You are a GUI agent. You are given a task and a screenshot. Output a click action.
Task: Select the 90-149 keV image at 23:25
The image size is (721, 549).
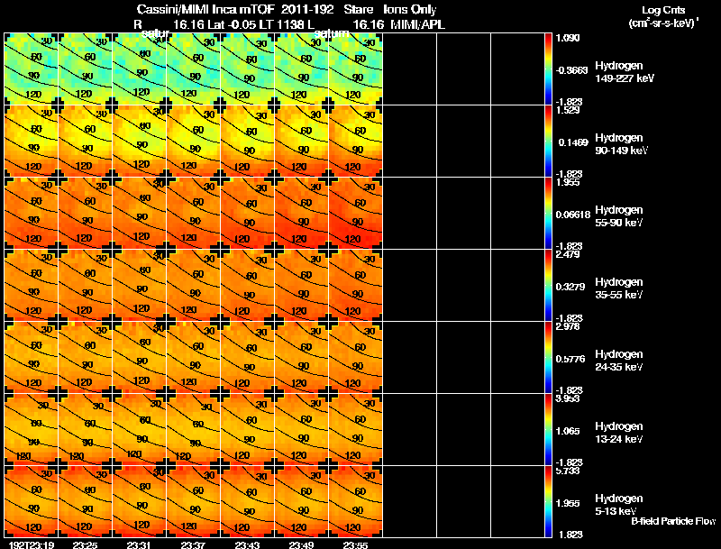86,142
